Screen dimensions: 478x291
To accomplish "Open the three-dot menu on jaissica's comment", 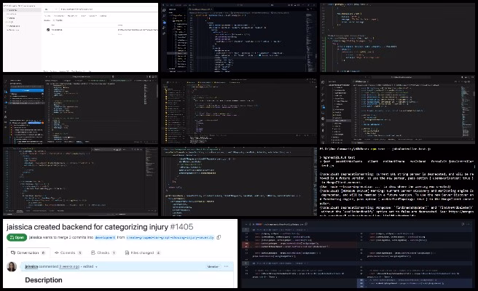I will click(226, 266).
